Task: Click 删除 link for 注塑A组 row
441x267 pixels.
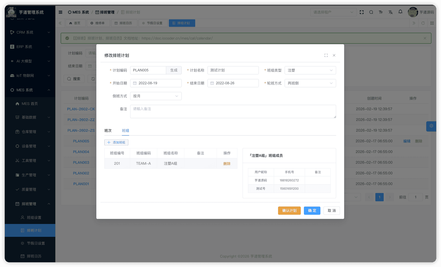Action: (227, 164)
